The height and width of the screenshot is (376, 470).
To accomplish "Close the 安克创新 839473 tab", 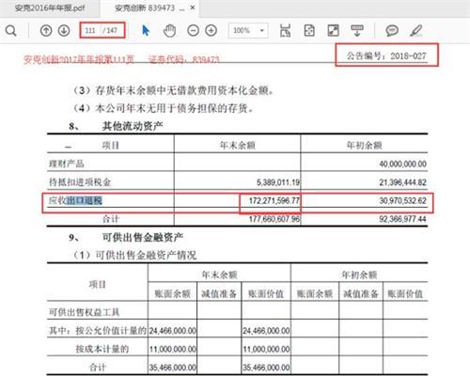I will click(193, 8).
